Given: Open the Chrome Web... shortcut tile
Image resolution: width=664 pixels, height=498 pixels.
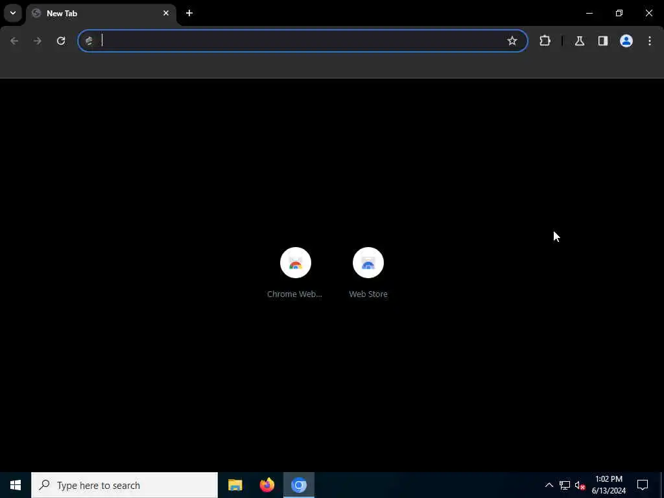Looking at the screenshot, I should click(x=295, y=273).
